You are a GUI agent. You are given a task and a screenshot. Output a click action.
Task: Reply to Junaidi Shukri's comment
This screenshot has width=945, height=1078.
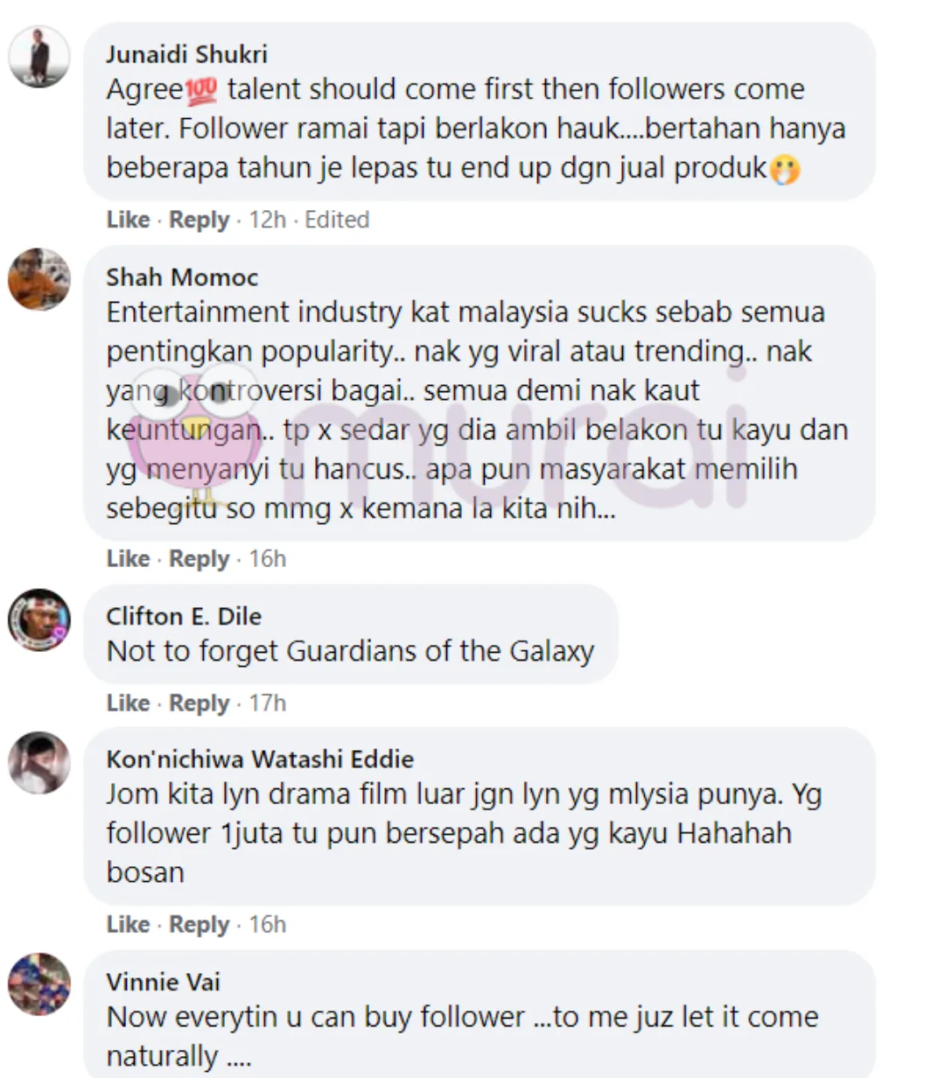pos(199,220)
